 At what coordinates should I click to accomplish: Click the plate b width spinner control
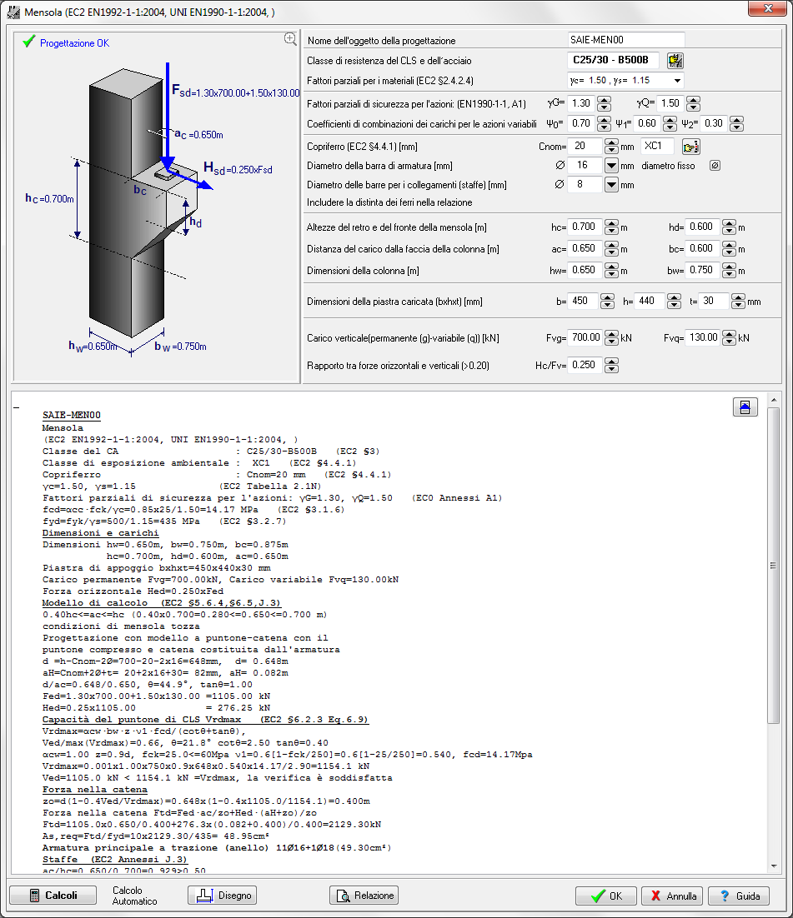[x=607, y=302]
